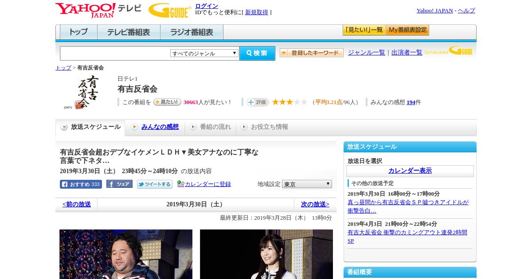532x279 pixels.
Task: Select the トップ navigation tab
Action: point(78,32)
